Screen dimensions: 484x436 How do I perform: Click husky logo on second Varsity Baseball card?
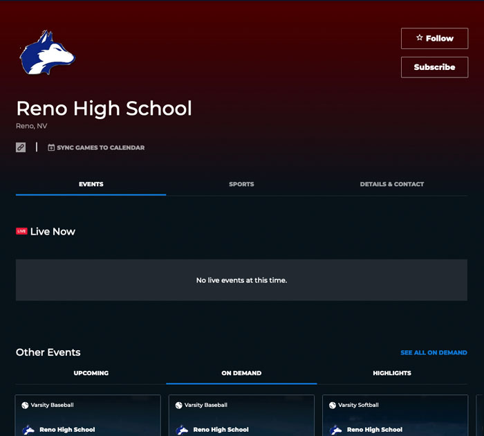182,430
